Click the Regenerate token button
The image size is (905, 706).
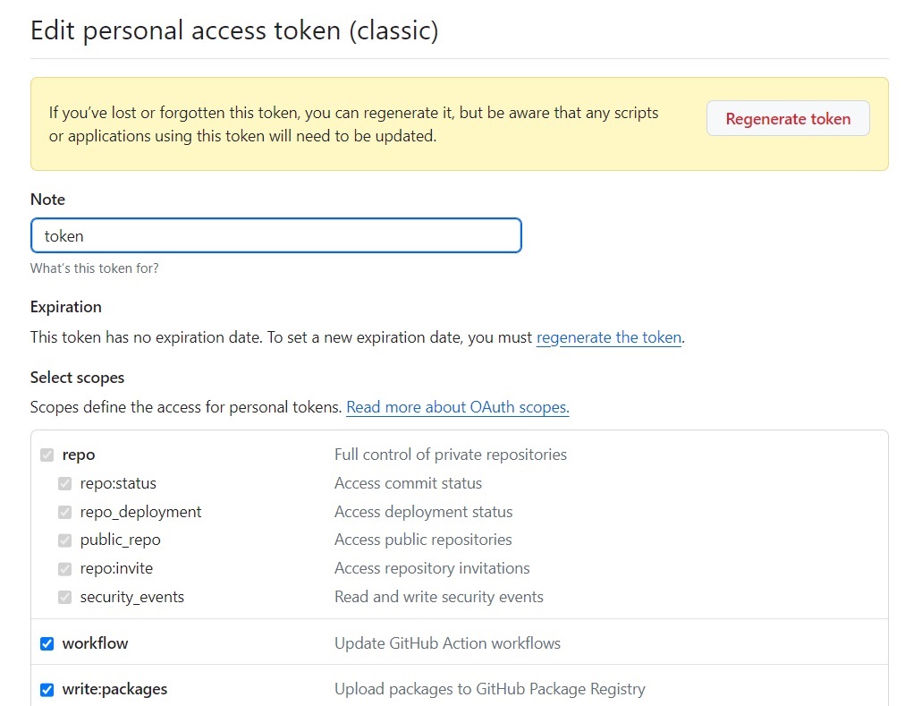(x=788, y=118)
